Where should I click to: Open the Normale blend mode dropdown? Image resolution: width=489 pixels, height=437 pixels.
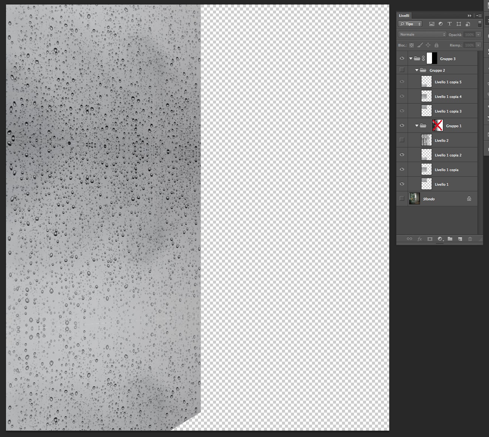click(422, 35)
